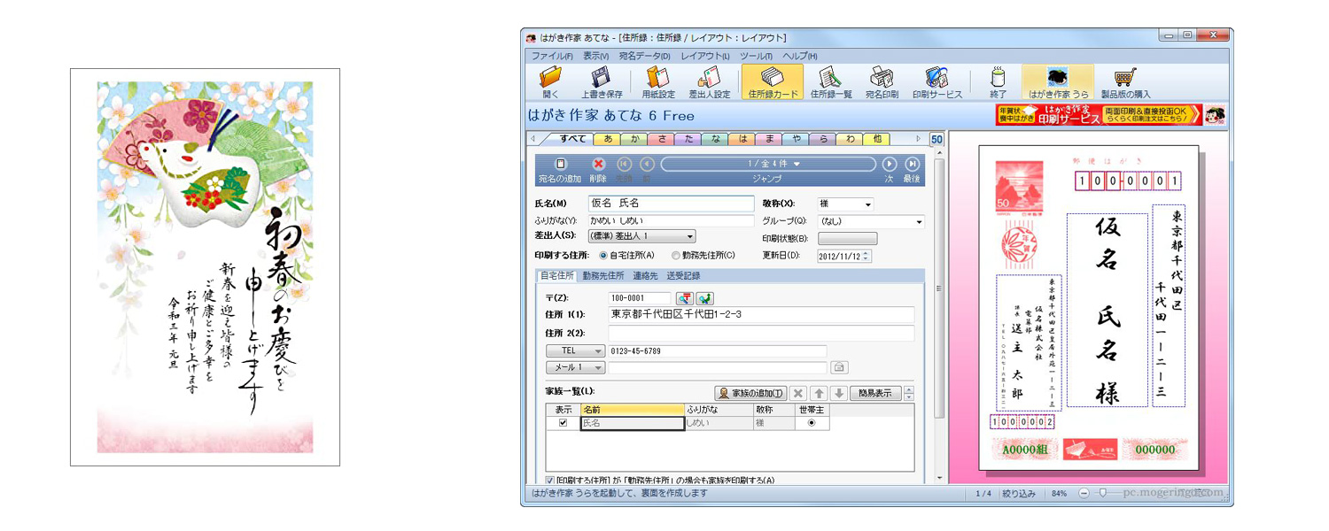
Task: Click the 住所 1 address field
Action: coord(760,315)
